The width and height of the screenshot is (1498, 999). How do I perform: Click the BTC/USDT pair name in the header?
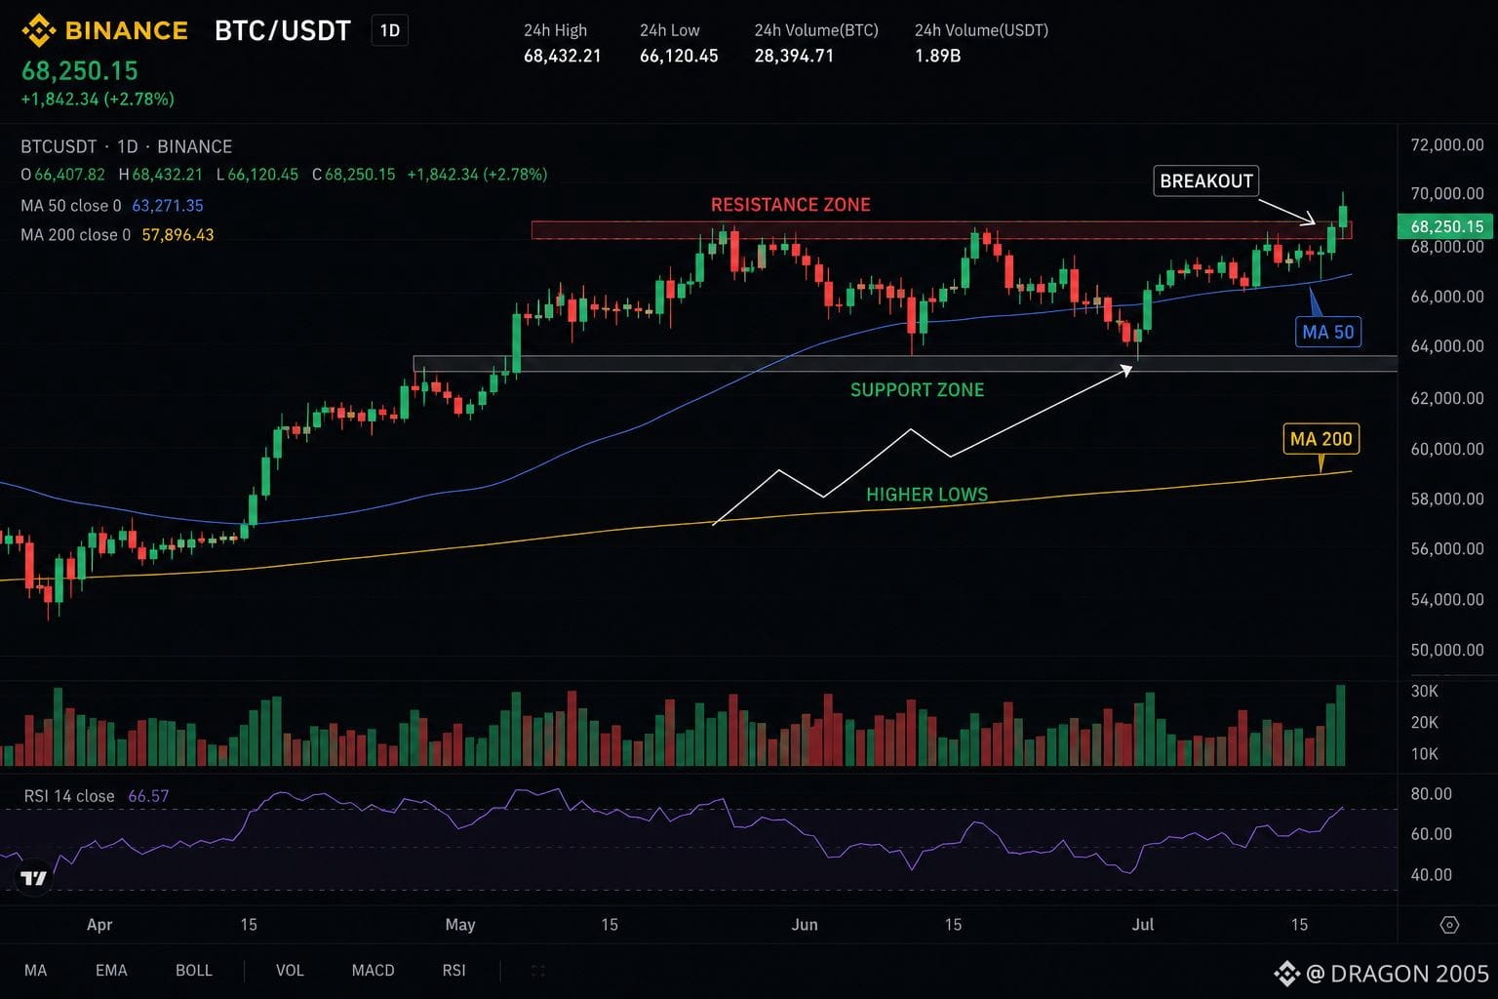[283, 31]
